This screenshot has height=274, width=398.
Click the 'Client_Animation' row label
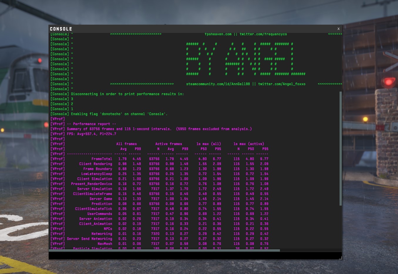tap(96, 224)
